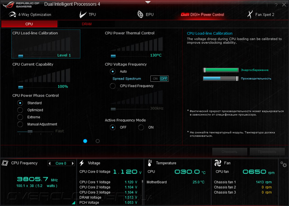Switch to the CPU tab
Screen dimensions: 289x206
(x=29, y=24)
